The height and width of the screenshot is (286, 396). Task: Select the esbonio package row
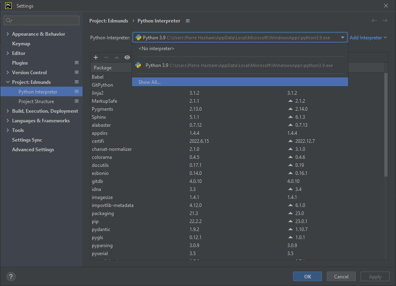237,173
